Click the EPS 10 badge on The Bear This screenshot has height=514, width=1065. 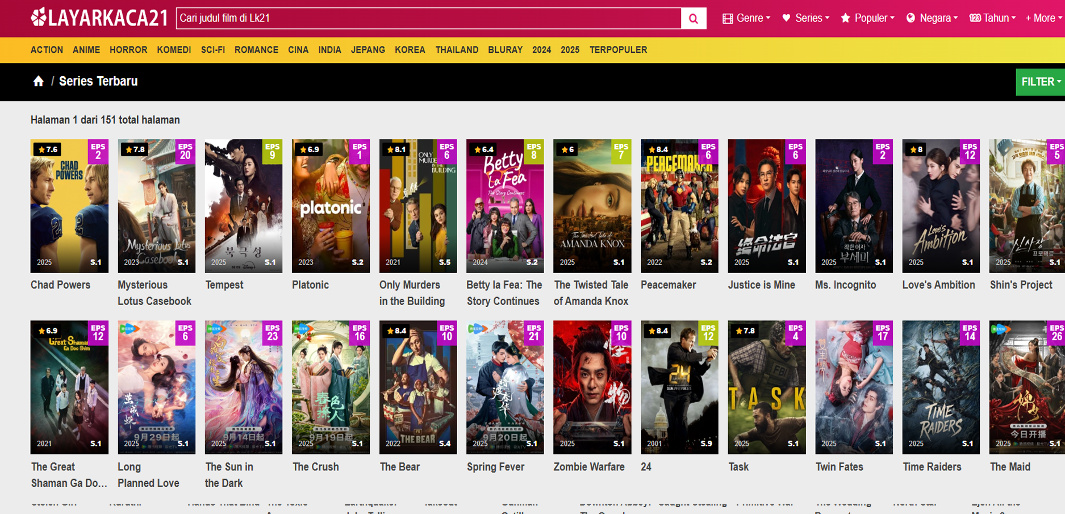click(446, 333)
